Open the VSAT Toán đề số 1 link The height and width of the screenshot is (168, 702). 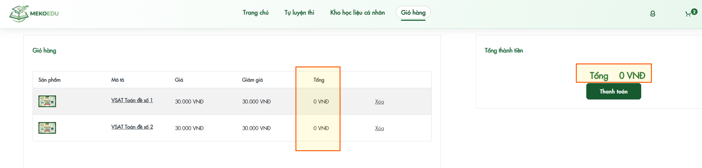[x=132, y=100]
